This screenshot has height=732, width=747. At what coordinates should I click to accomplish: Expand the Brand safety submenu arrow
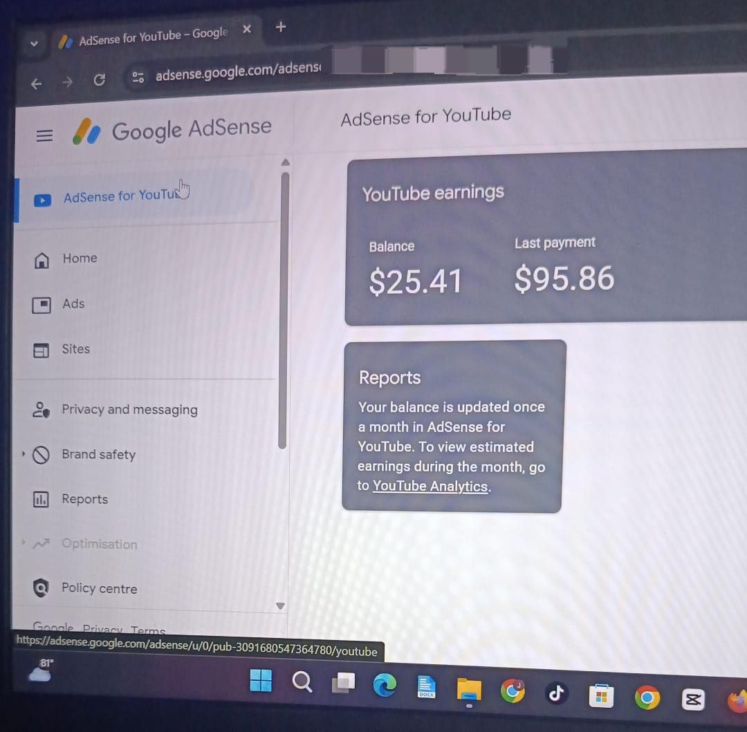tap(24, 454)
